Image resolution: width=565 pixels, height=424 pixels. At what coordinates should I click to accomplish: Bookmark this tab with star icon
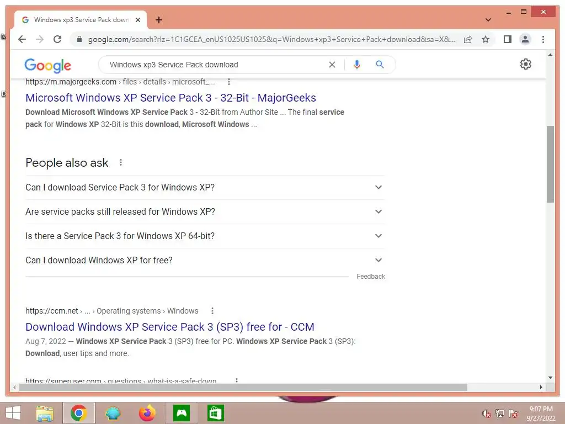click(x=486, y=39)
